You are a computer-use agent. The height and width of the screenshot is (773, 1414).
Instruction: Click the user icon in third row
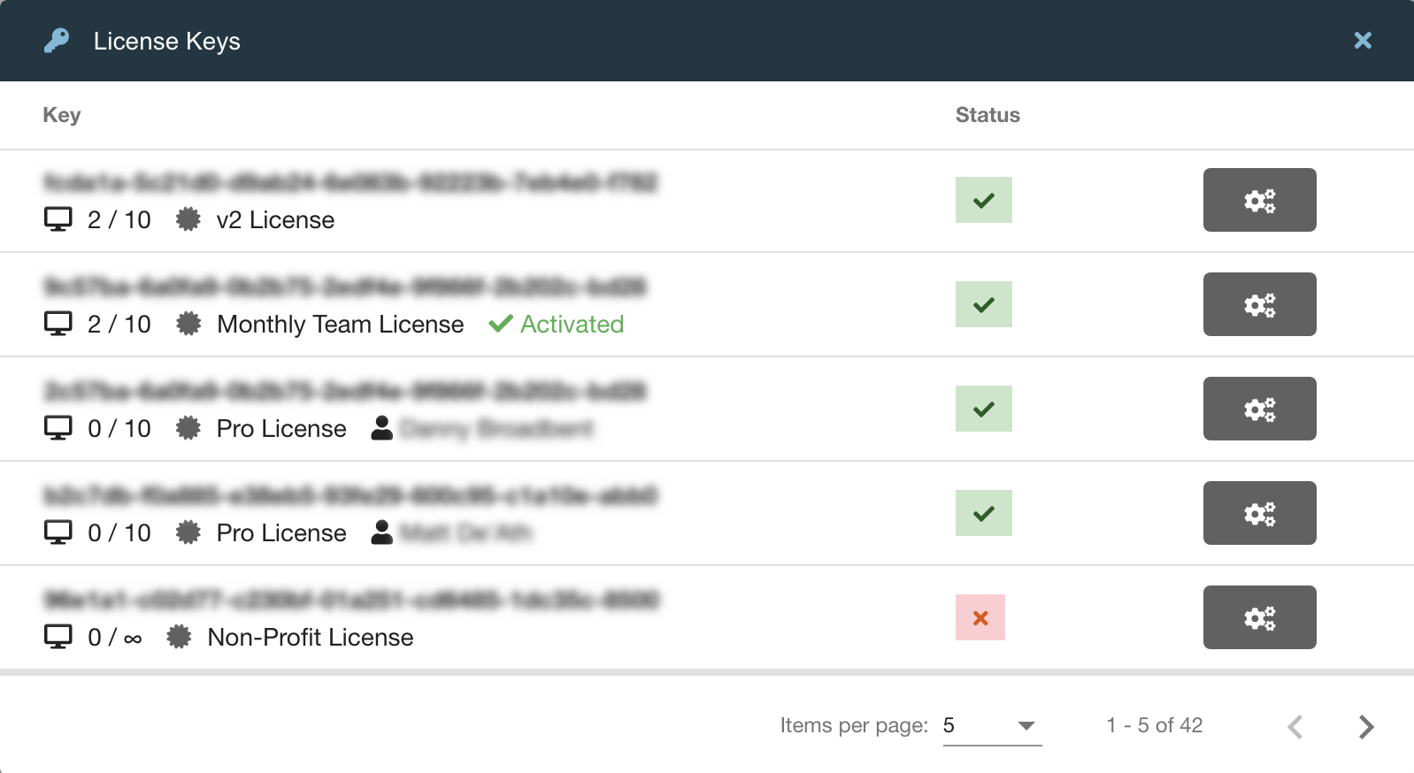coord(381,428)
